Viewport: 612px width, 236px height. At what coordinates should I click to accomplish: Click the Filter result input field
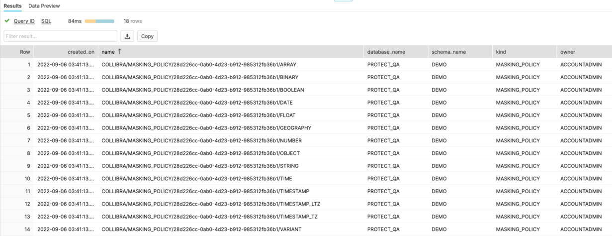pyautogui.click(x=60, y=36)
